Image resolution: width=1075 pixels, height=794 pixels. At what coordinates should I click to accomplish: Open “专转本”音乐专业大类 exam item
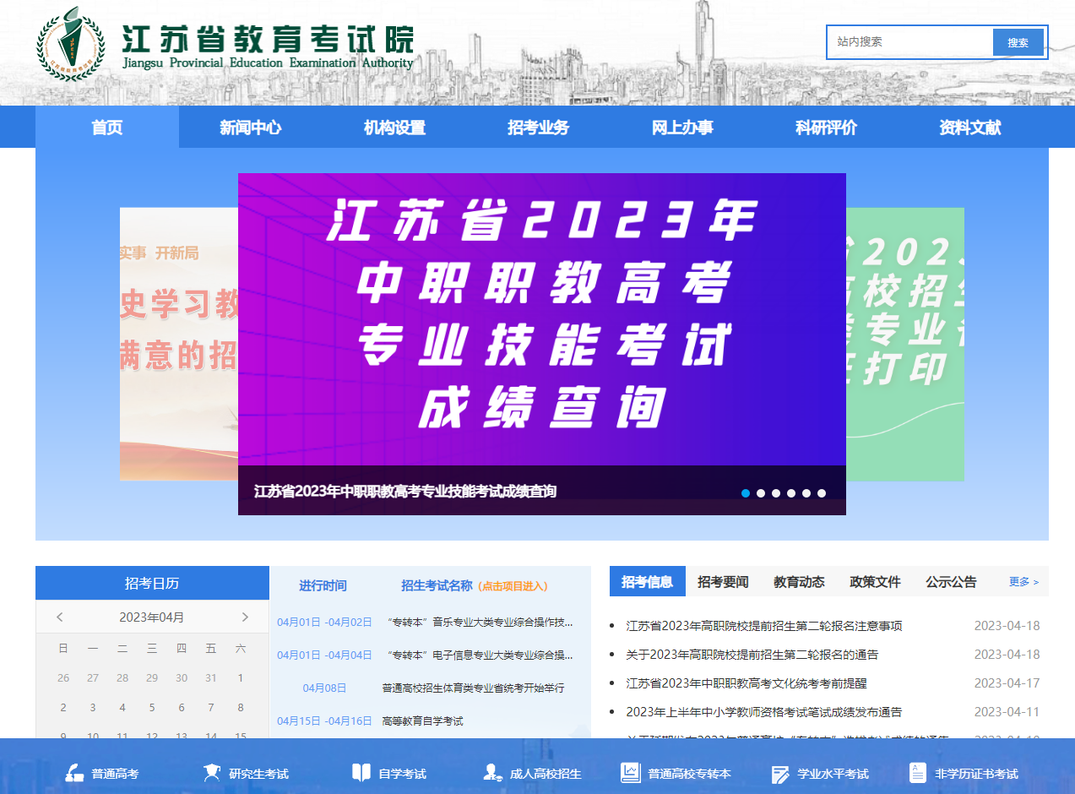(480, 623)
